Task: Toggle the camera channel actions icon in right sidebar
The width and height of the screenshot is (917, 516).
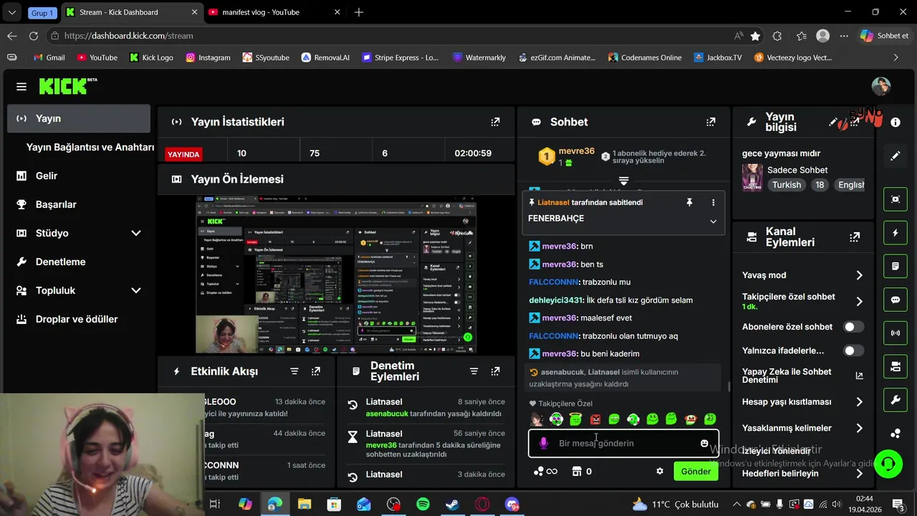Action: point(896,367)
